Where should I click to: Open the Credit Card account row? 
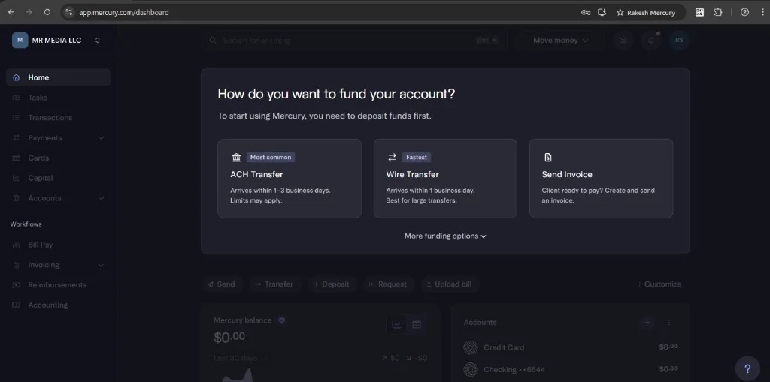coord(571,347)
